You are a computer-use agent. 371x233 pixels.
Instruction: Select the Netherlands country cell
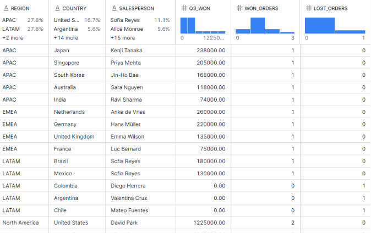[x=69, y=112]
